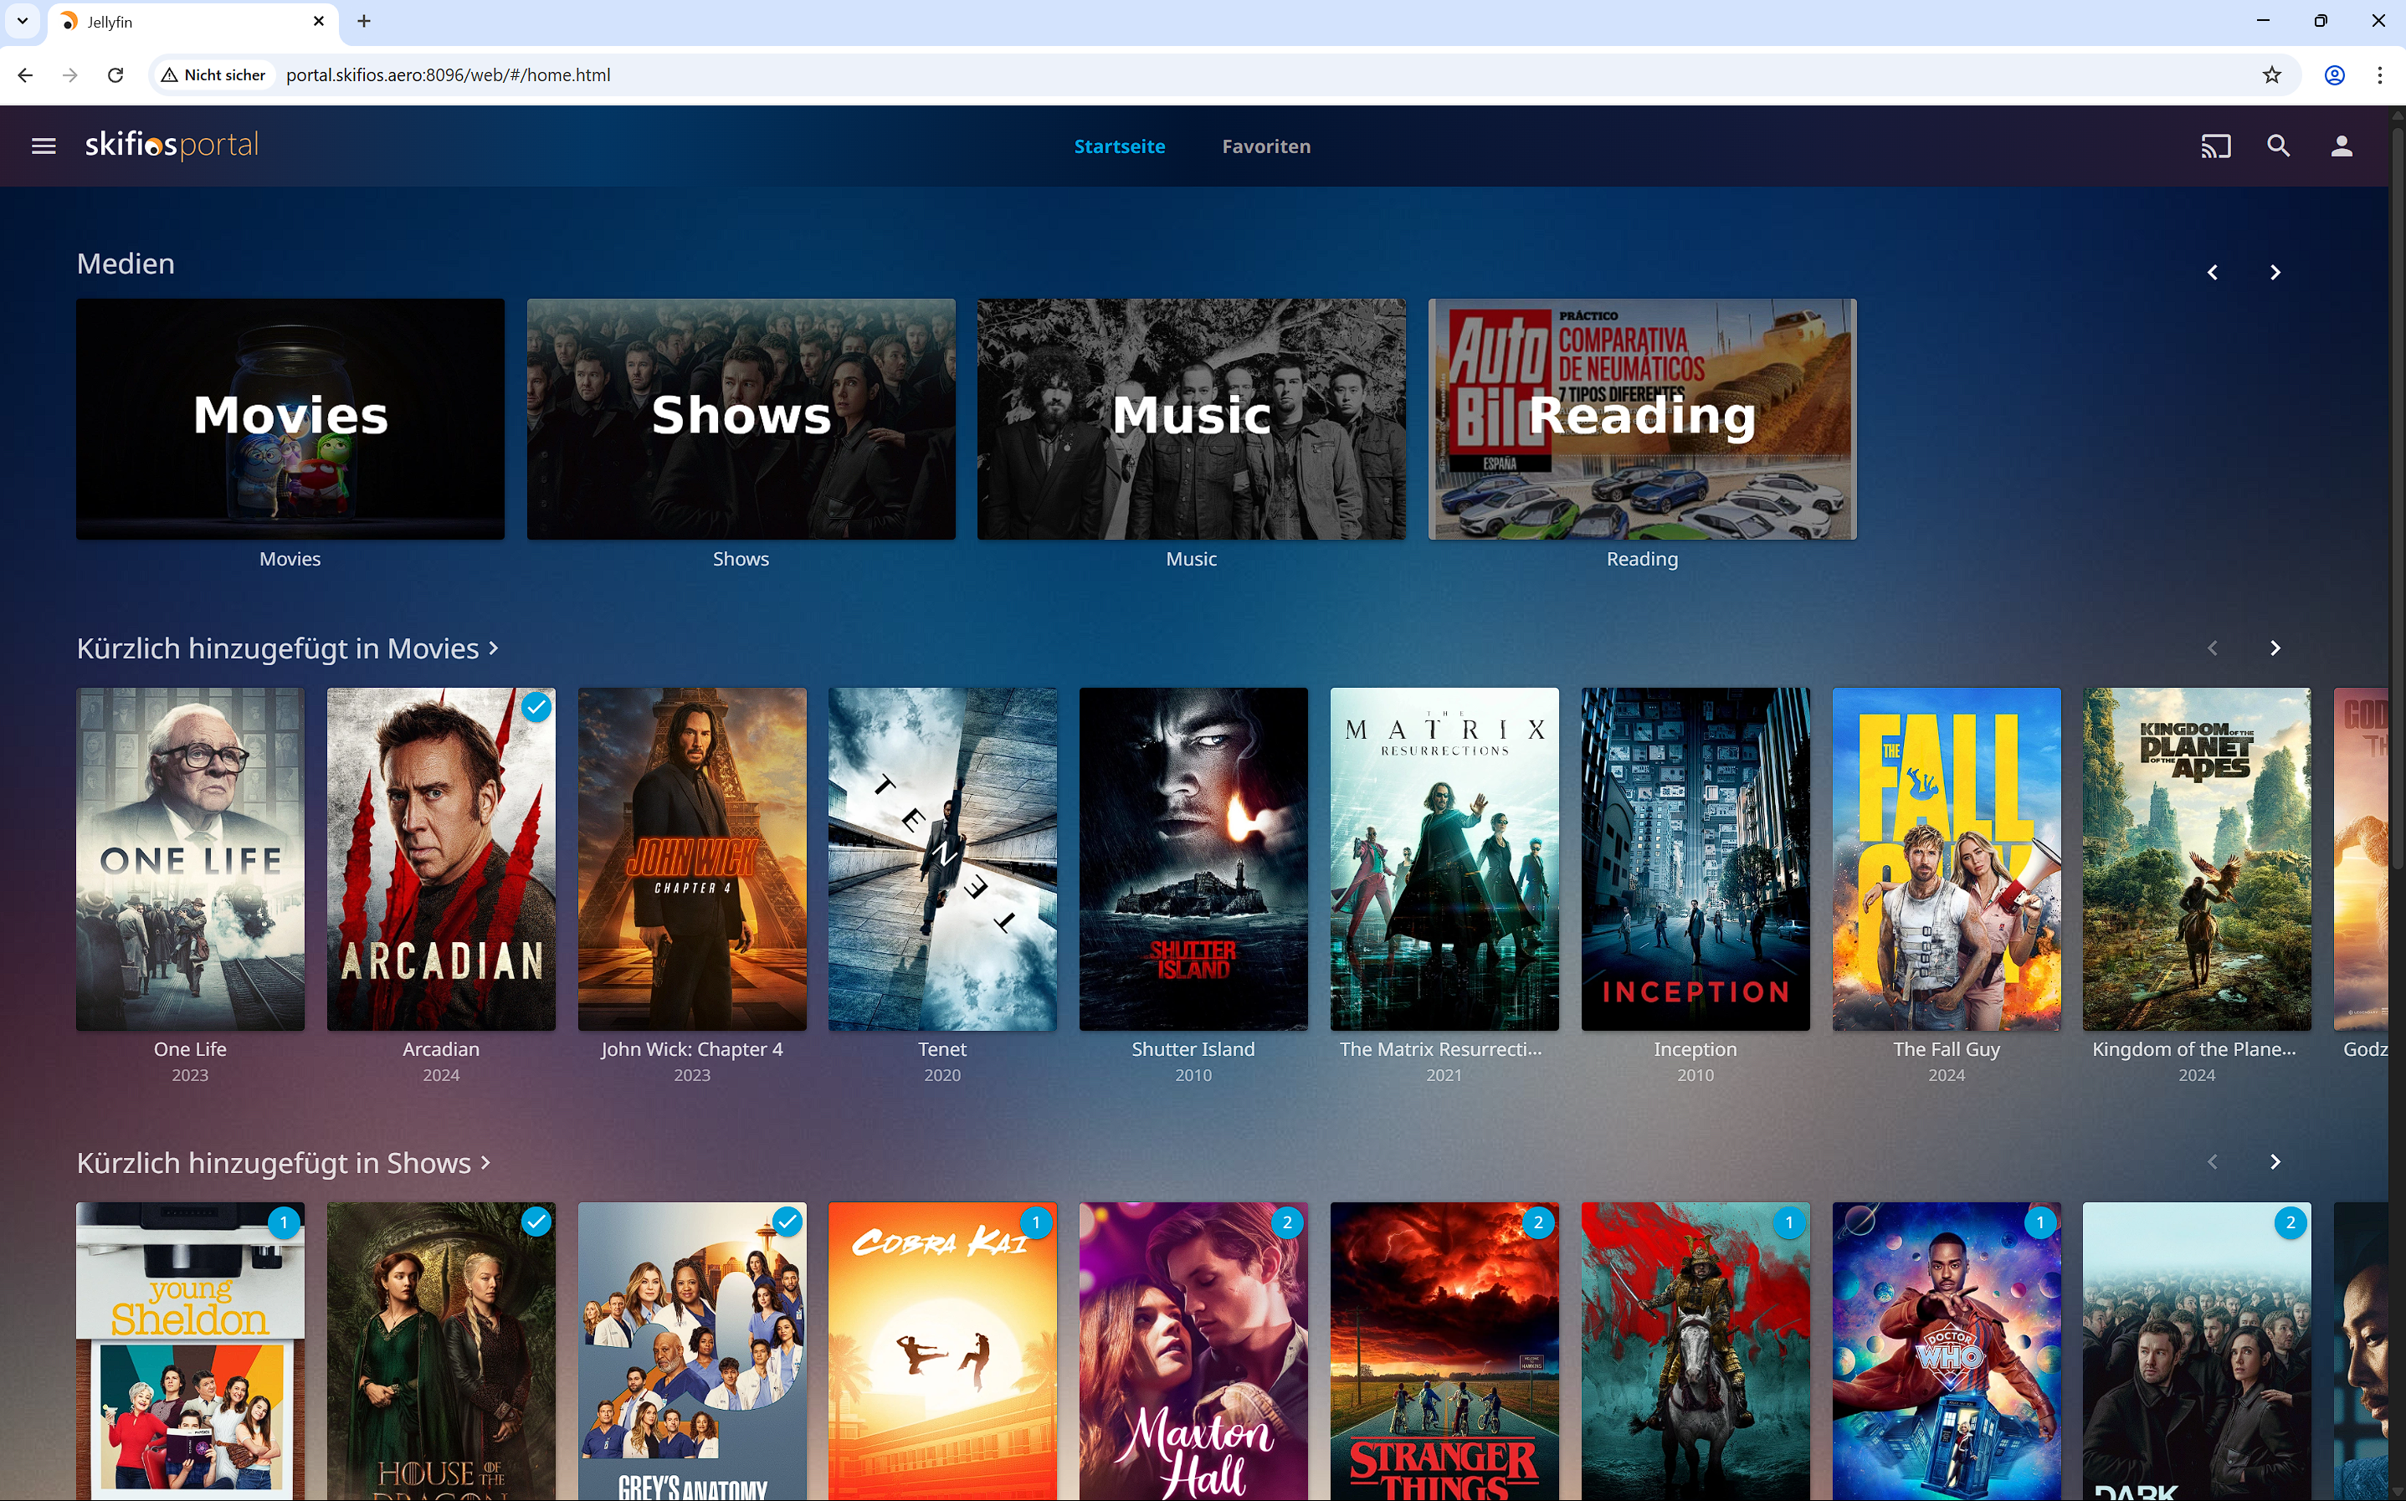Click watched checkmark on Arcadian poster
The image size is (2406, 1501).
coord(536,707)
